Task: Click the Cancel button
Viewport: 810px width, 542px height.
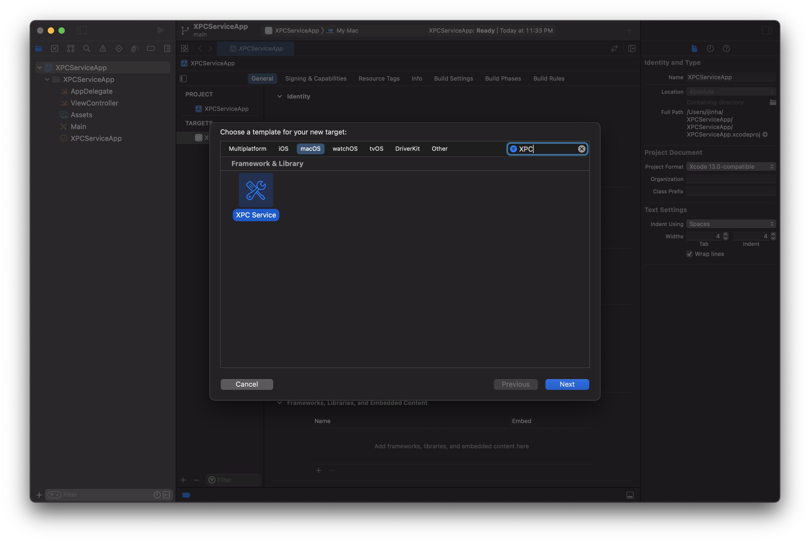Action: point(247,384)
